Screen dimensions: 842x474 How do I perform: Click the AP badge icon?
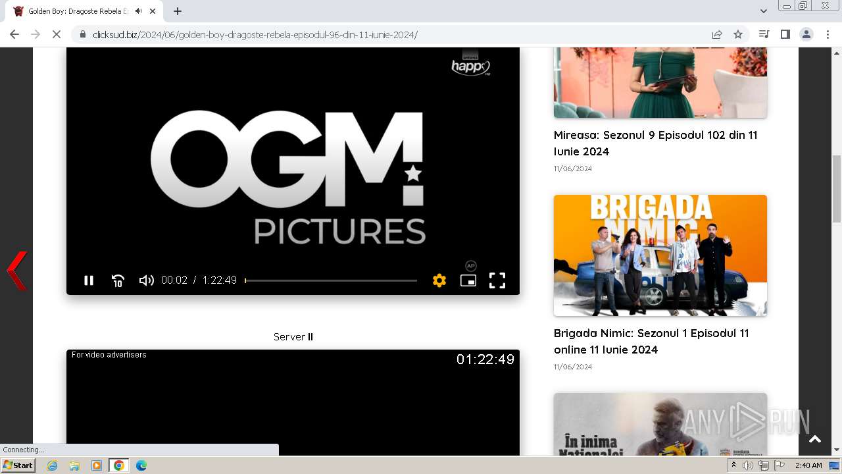point(470,266)
